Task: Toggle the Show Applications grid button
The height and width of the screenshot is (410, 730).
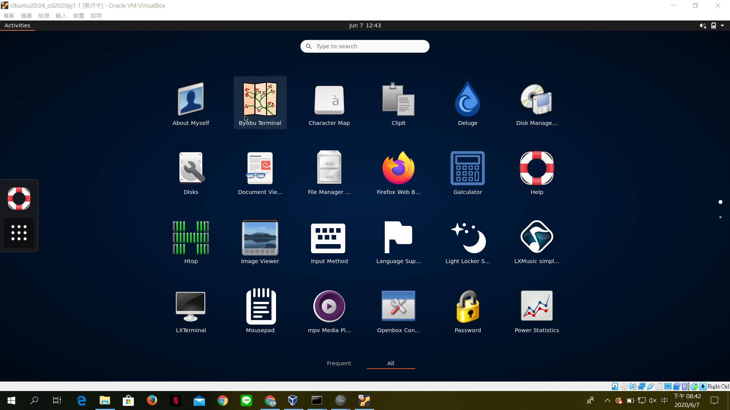Action: click(x=19, y=233)
